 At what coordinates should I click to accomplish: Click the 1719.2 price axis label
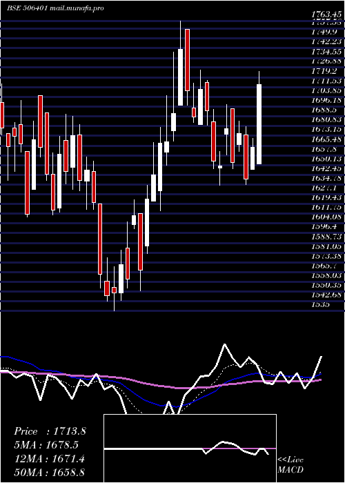tap(324, 71)
